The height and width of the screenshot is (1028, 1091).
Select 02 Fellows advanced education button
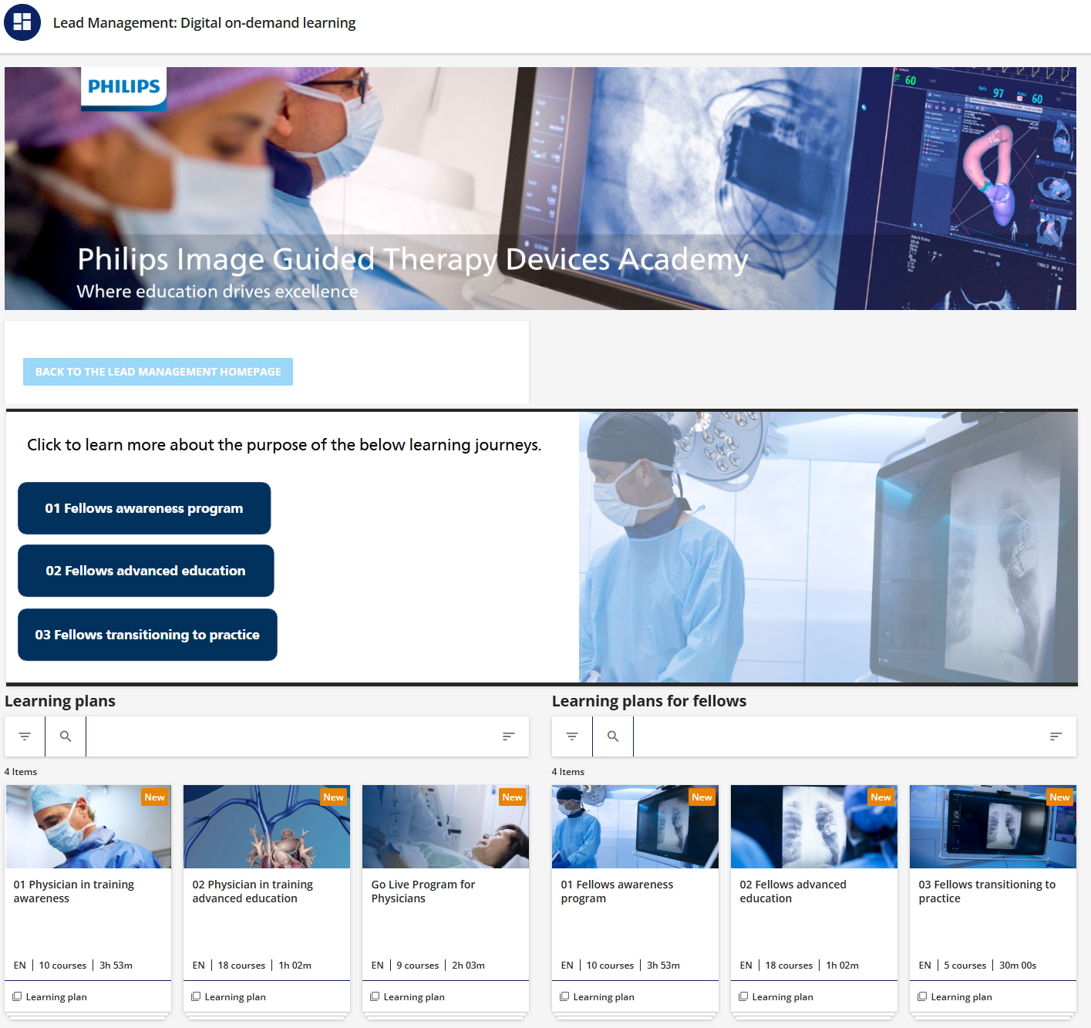tap(146, 571)
